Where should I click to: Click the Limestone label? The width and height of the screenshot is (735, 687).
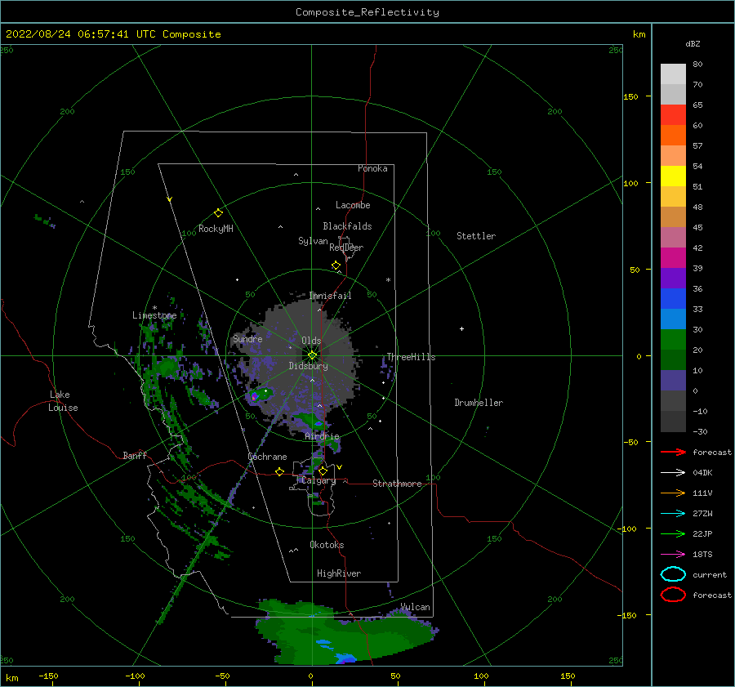point(154,315)
